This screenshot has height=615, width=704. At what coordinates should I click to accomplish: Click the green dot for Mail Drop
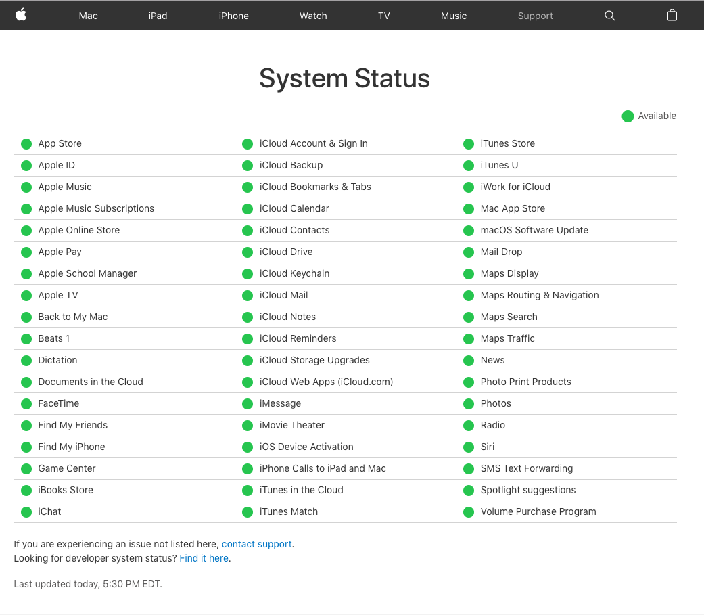(469, 252)
